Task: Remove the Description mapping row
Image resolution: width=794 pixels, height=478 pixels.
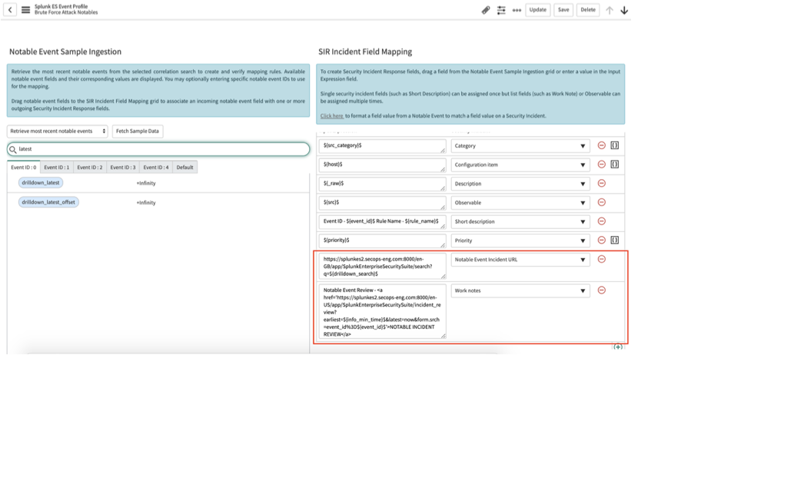Action: click(x=602, y=184)
